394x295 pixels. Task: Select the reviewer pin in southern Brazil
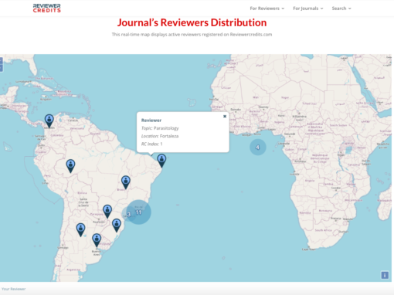pos(117,225)
